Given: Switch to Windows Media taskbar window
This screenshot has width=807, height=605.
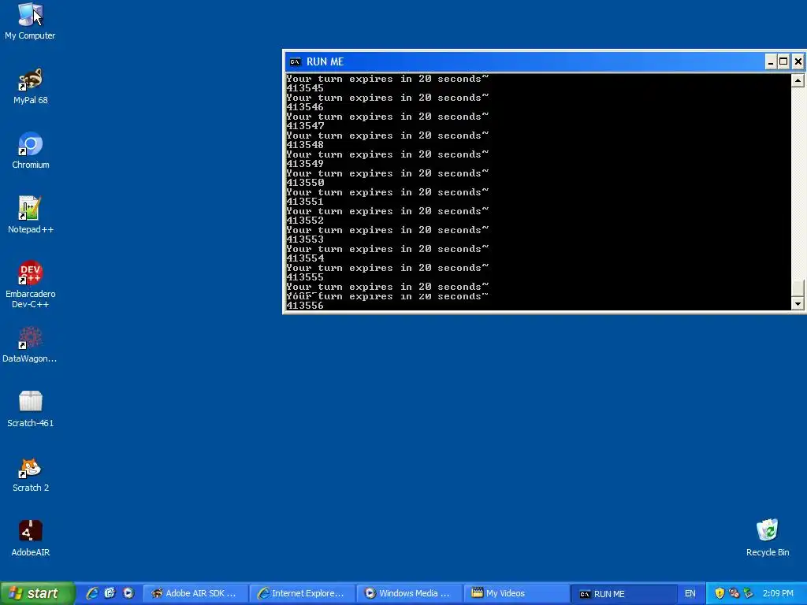Looking at the screenshot, I should pyautogui.click(x=409, y=593).
